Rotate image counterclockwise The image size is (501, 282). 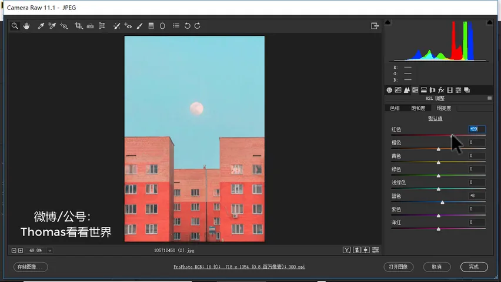click(x=187, y=26)
